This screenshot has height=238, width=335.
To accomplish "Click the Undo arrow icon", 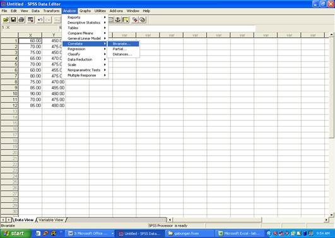I will (40, 20).
